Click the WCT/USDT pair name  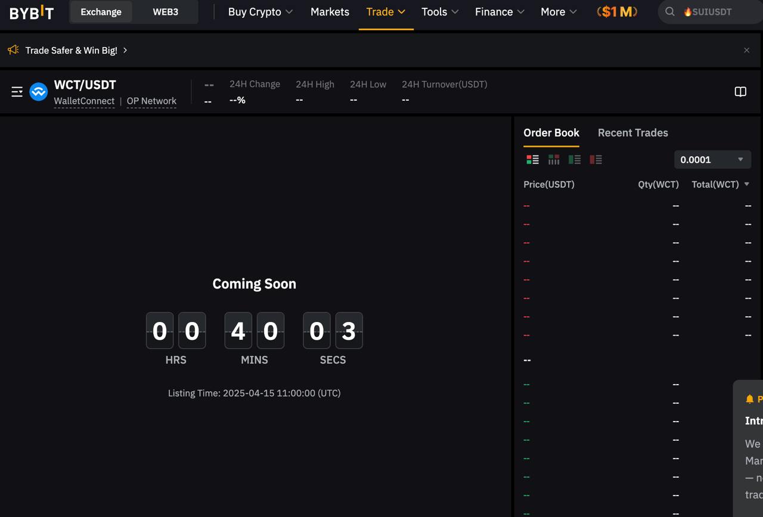85,85
